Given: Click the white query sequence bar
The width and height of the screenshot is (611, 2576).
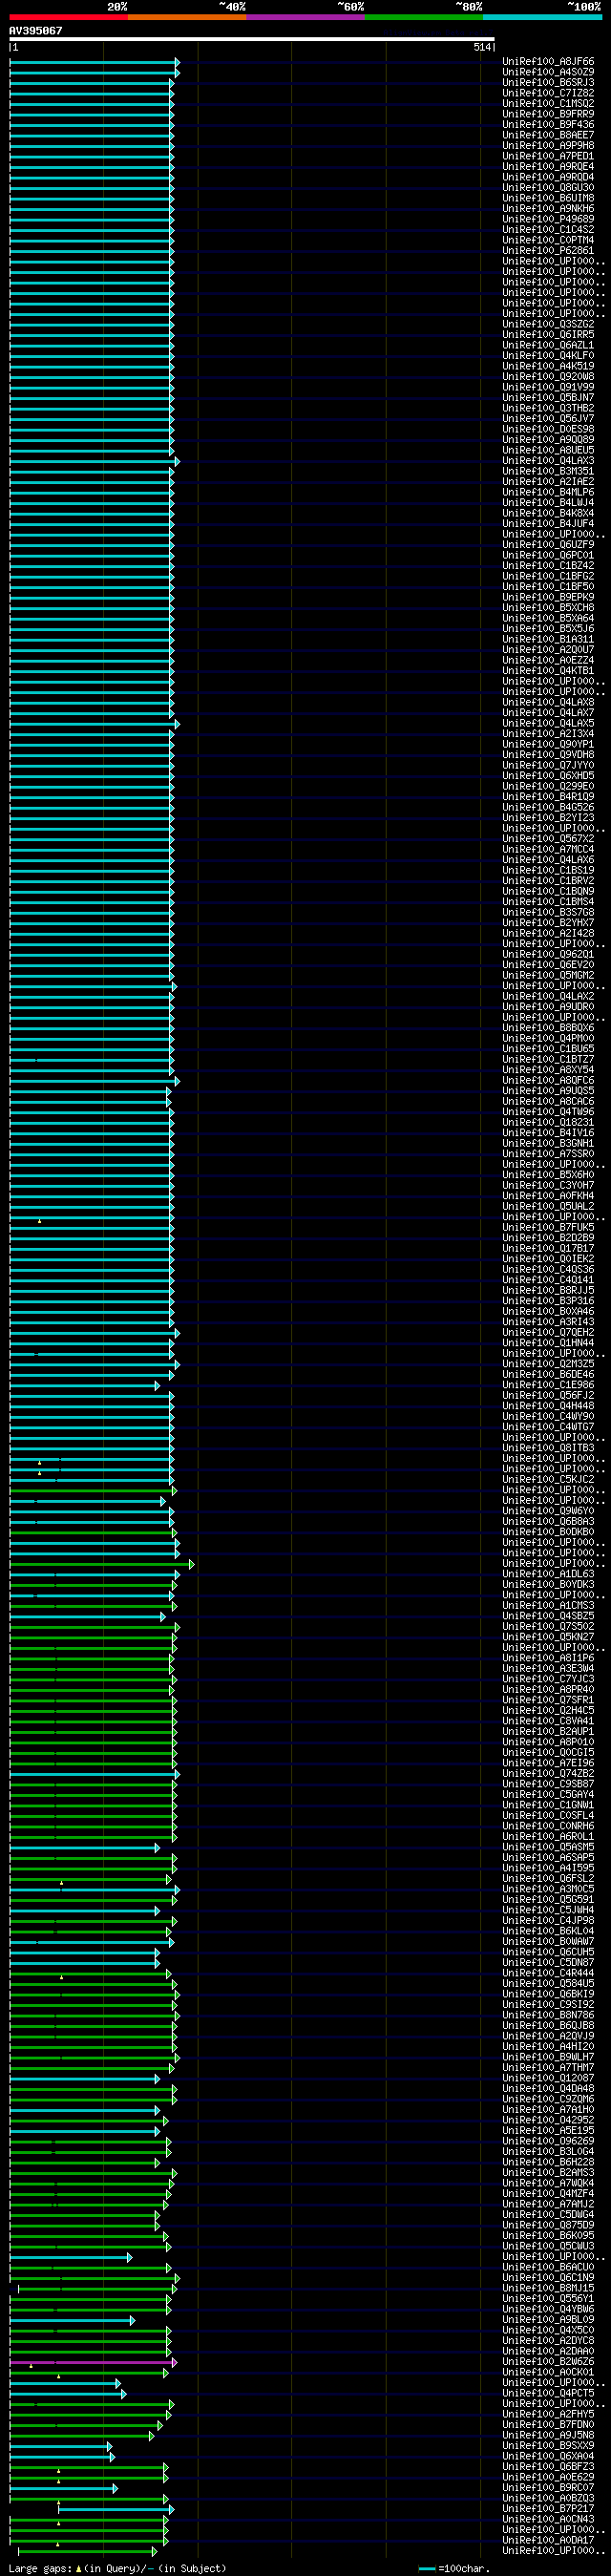Looking at the screenshot, I should point(252,39).
